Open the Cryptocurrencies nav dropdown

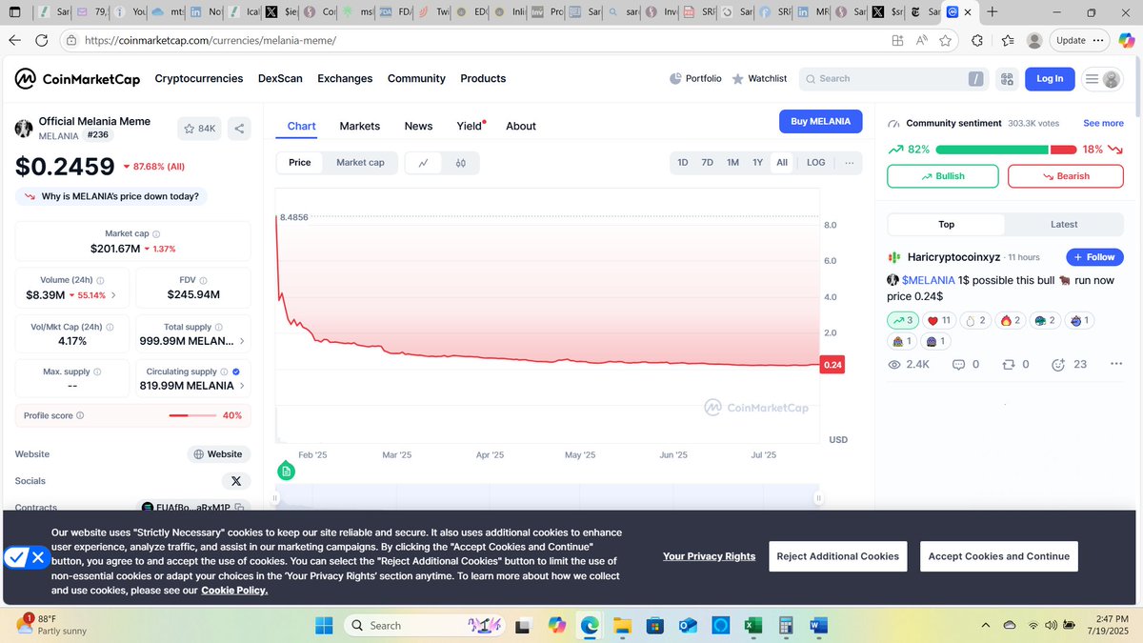199,79
